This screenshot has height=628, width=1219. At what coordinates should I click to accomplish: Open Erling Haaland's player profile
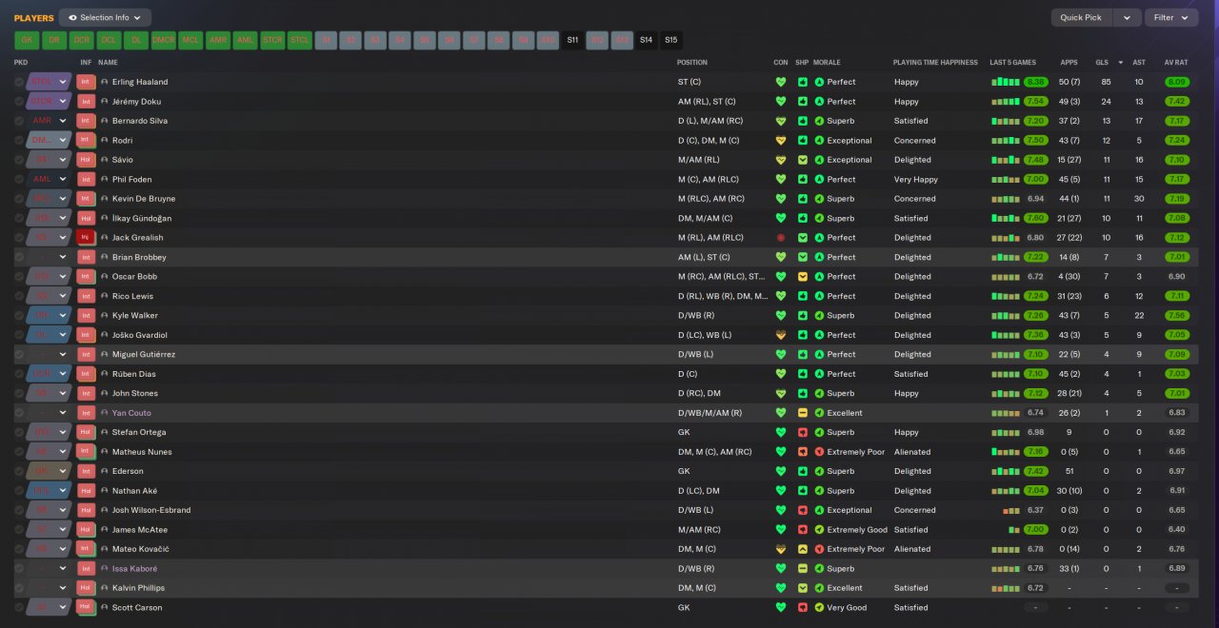(x=140, y=82)
